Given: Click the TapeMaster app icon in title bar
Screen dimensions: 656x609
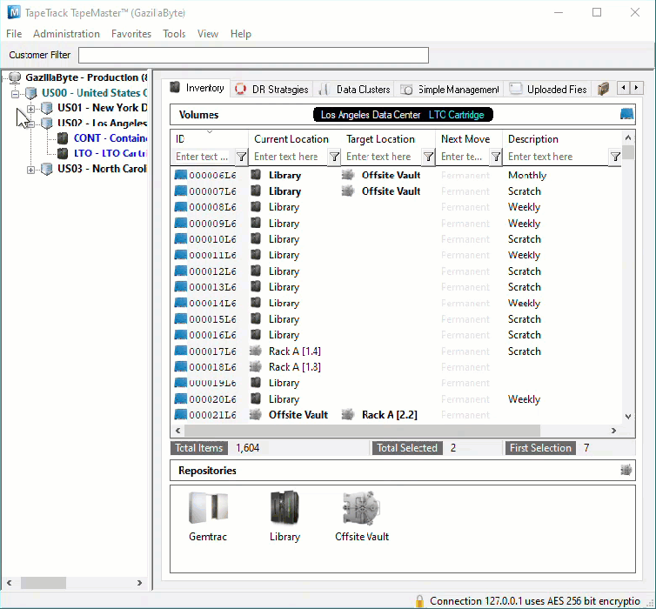Looking at the screenshot, I should pos(14,12).
